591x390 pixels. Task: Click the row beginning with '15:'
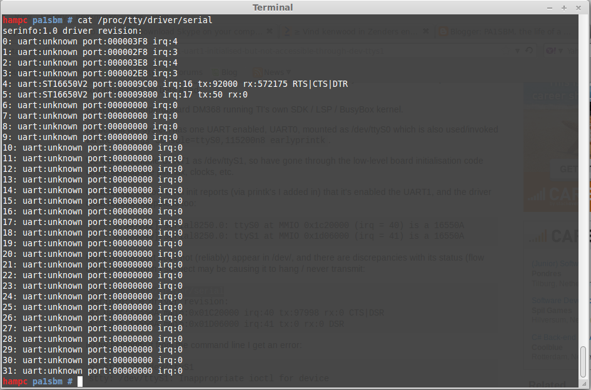click(x=93, y=201)
